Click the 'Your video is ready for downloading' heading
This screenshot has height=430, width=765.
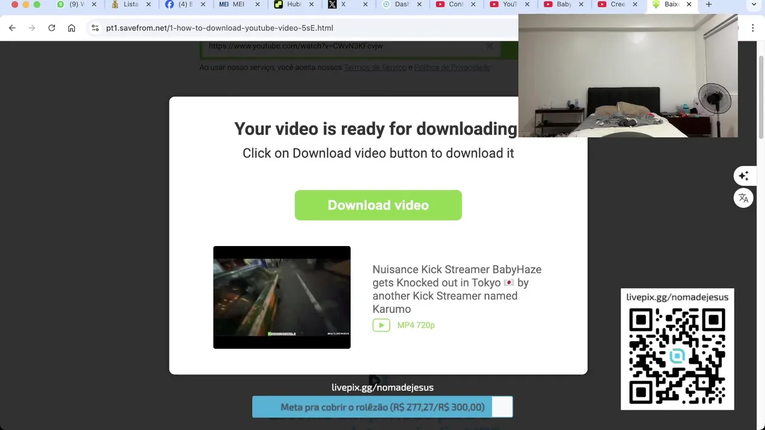click(375, 129)
